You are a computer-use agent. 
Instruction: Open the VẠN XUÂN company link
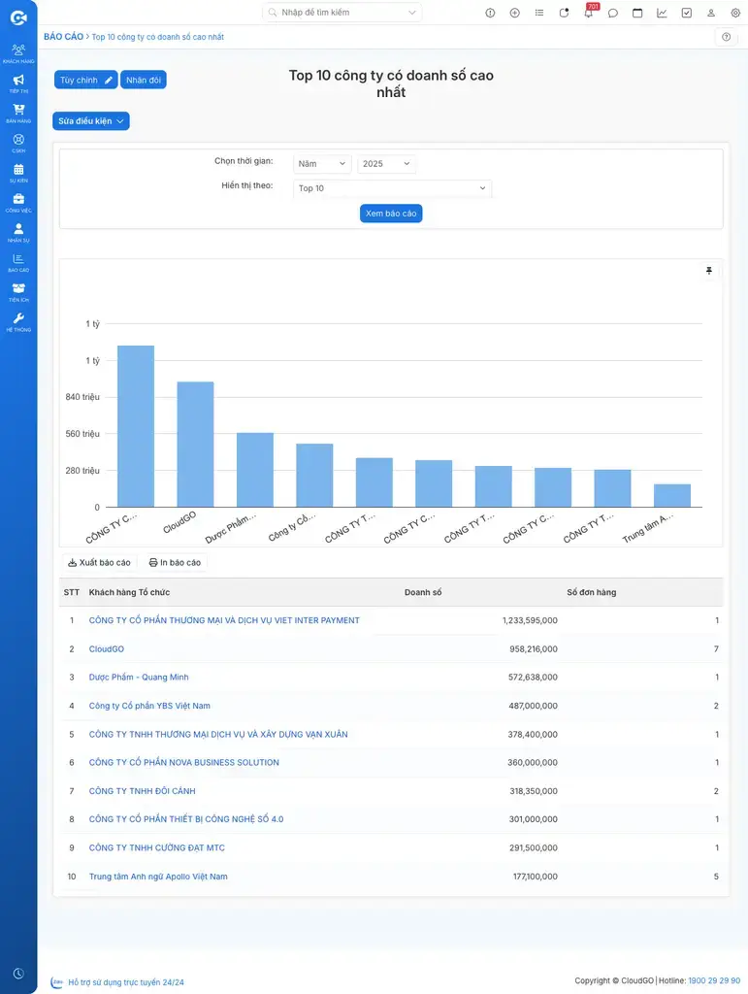pos(218,734)
